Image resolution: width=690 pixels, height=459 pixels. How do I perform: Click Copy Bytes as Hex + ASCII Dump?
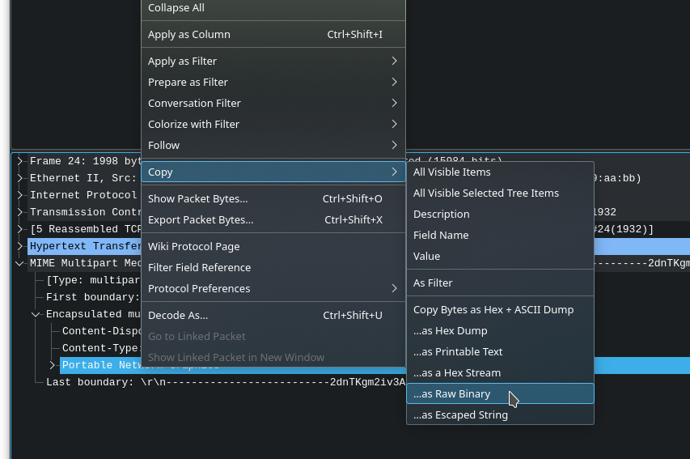click(493, 310)
